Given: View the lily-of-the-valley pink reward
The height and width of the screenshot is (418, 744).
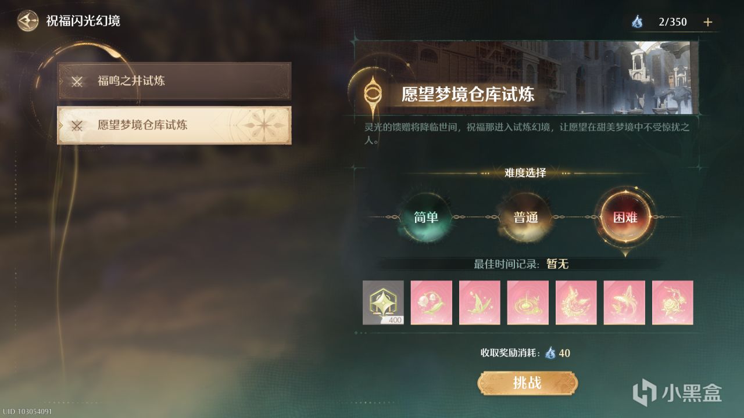Looking at the screenshot, I should click(431, 302).
